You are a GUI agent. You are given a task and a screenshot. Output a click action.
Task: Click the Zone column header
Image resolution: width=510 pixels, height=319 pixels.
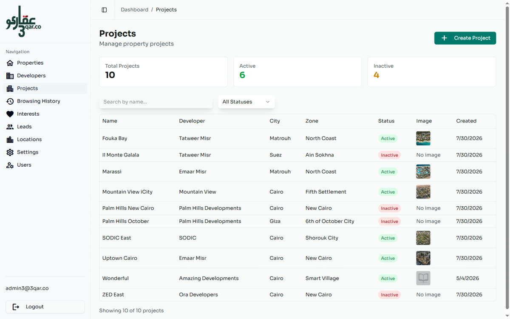click(312, 121)
